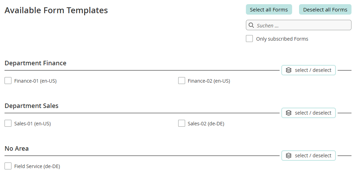Screen dimensions: 356x175
Task: Enable the Only subscribed Forms checkbox
Action: coord(249,39)
